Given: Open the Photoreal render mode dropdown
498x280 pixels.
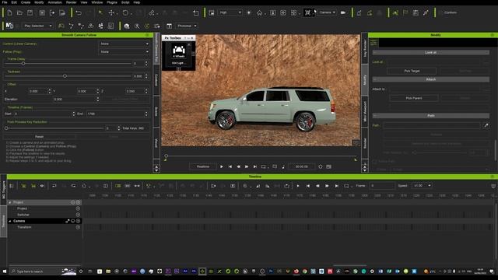Looking at the screenshot, I should pyautogui.click(x=187, y=26).
